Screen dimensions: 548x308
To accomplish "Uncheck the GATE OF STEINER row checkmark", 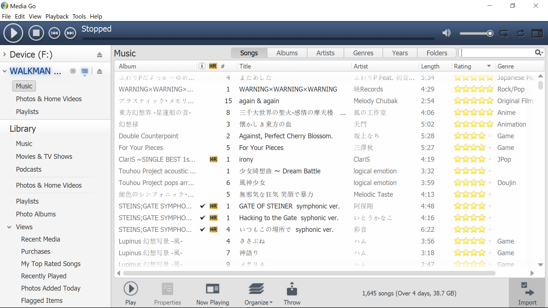I will click(x=202, y=206).
